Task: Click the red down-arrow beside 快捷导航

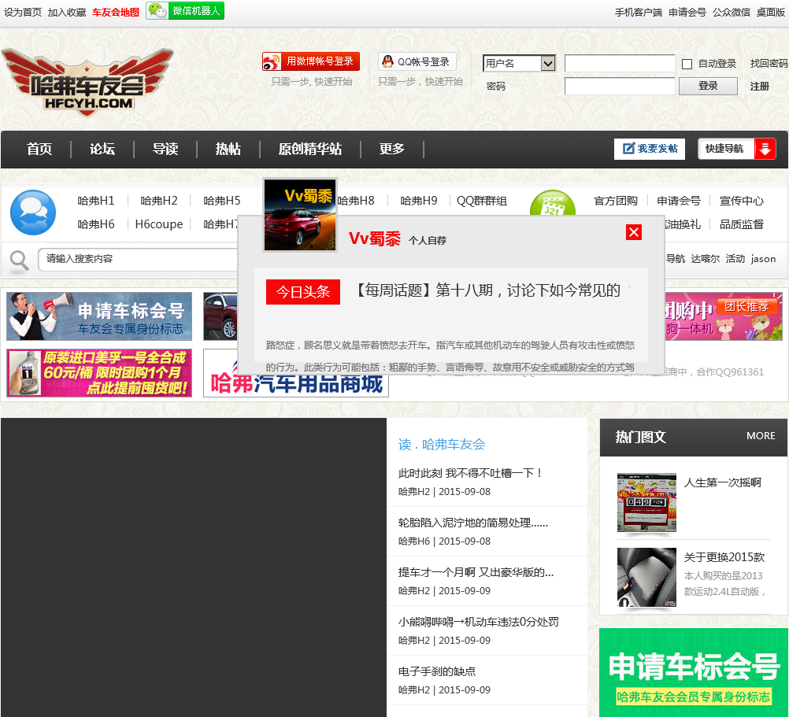Action: pos(765,149)
